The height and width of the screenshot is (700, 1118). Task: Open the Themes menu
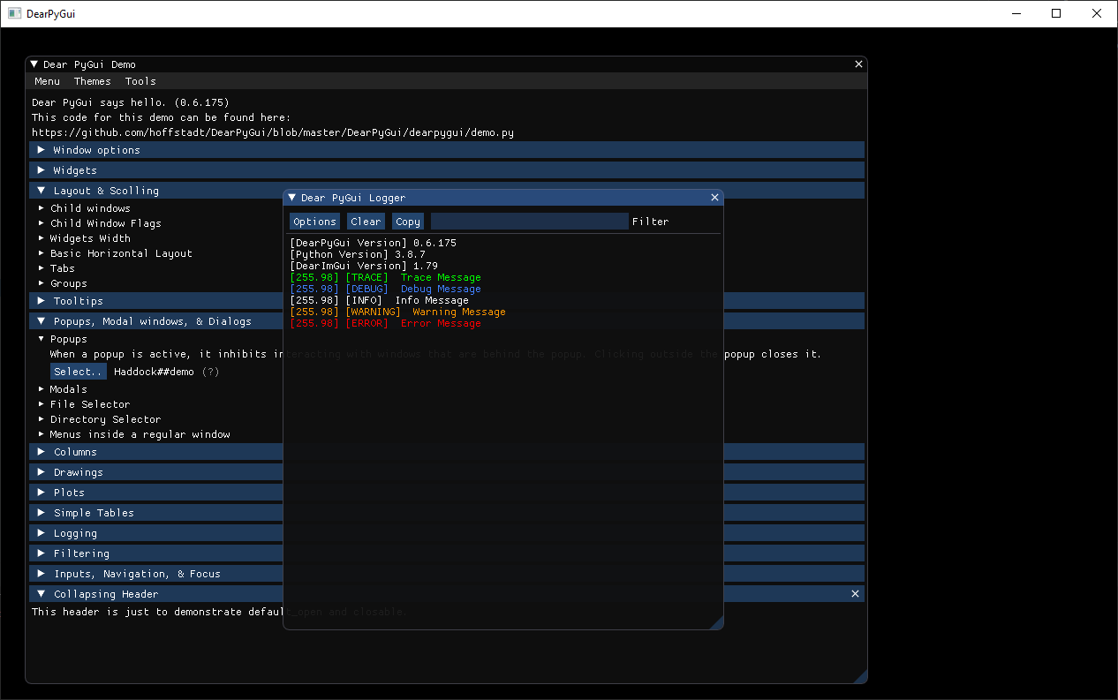93,81
